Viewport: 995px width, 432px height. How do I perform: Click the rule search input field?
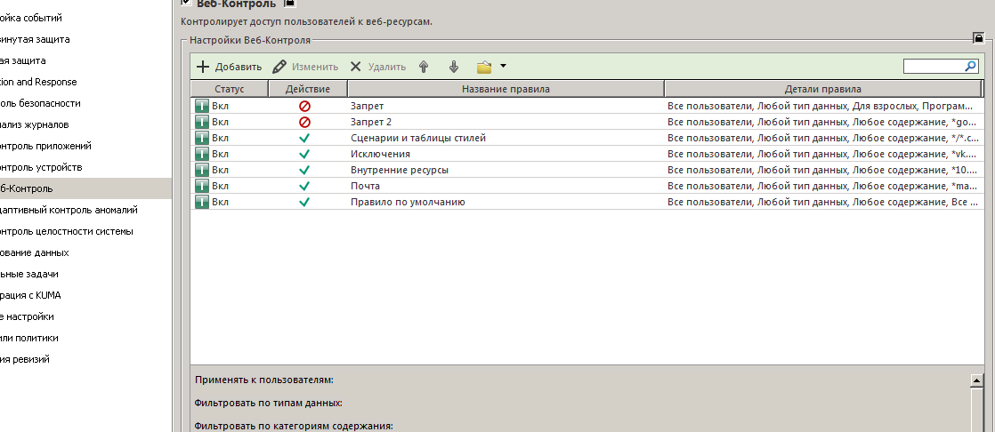pos(934,67)
